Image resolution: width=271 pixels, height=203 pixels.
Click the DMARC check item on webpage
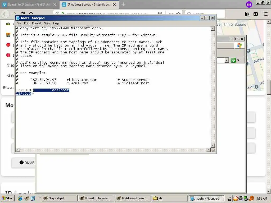tap(24, 163)
